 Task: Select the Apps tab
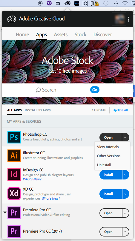click(42, 35)
